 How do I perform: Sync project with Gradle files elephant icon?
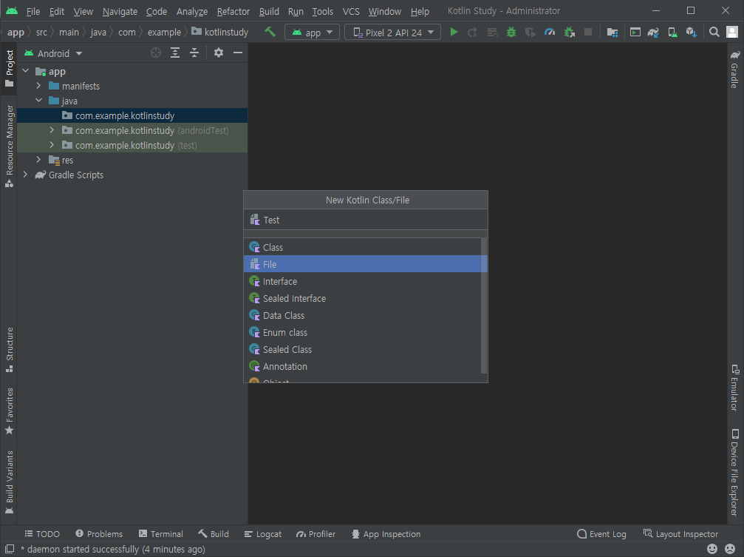tap(654, 32)
